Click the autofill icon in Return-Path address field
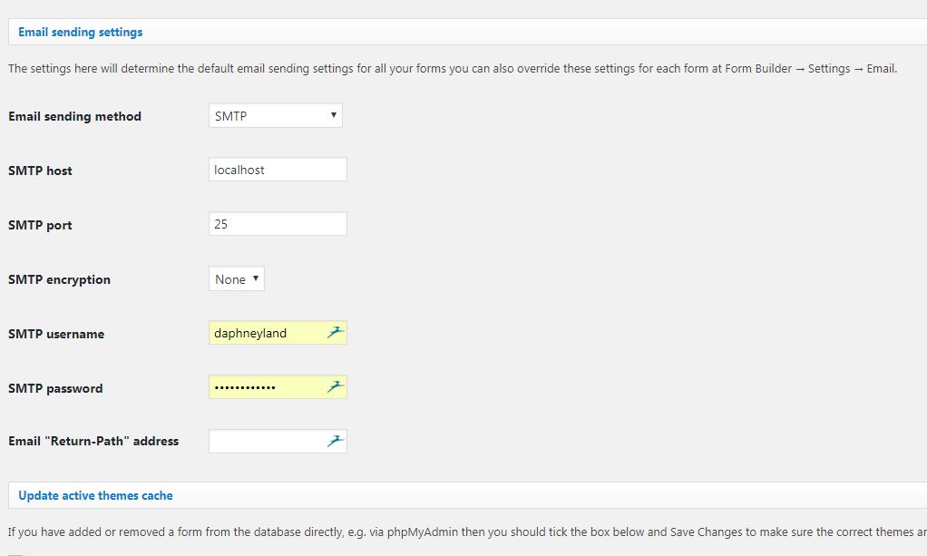927x556 pixels. [x=336, y=442]
